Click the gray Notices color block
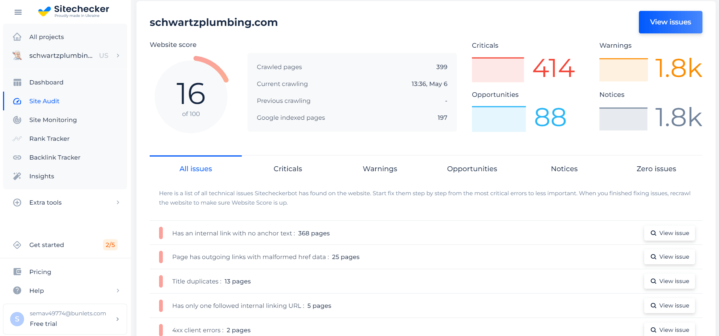Image resolution: width=719 pixels, height=336 pixels. click(623, 119)
